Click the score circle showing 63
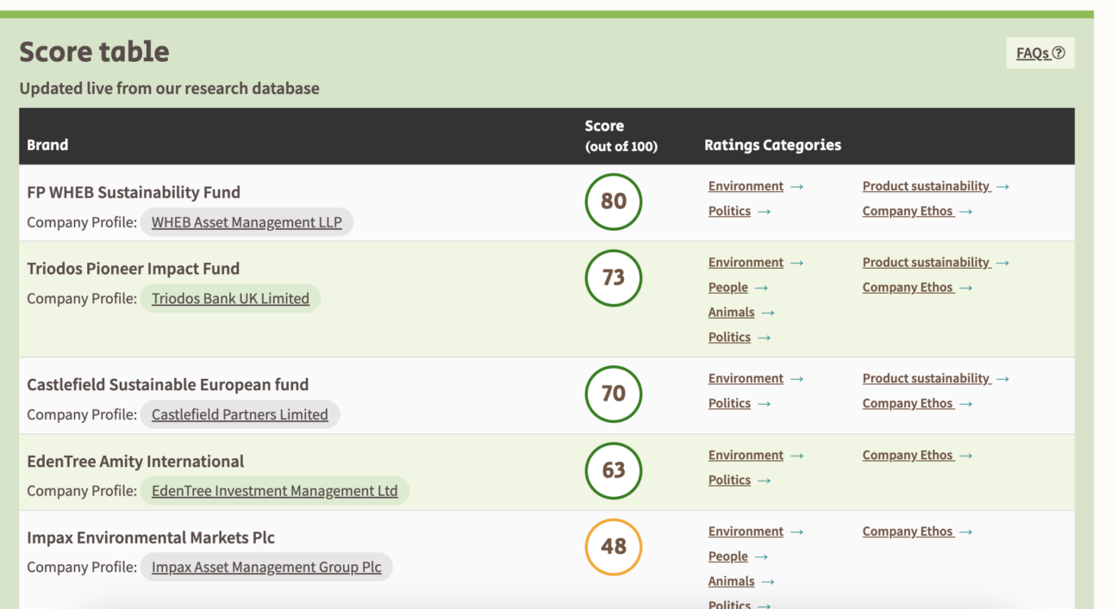The width and height of the screenshot is (1117, 609). pos(614,470)
